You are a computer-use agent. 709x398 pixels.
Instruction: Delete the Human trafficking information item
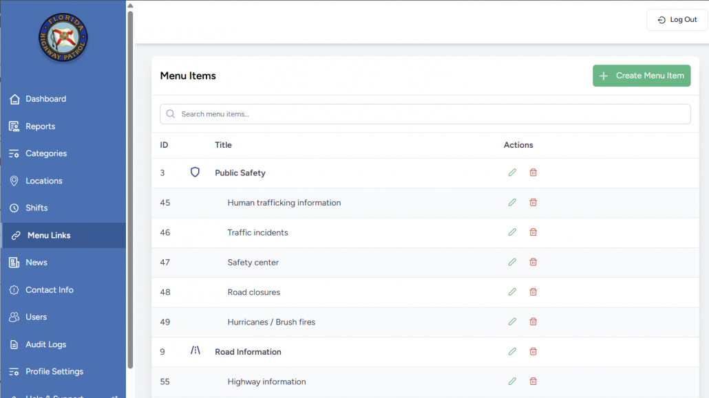click(533, 203)
